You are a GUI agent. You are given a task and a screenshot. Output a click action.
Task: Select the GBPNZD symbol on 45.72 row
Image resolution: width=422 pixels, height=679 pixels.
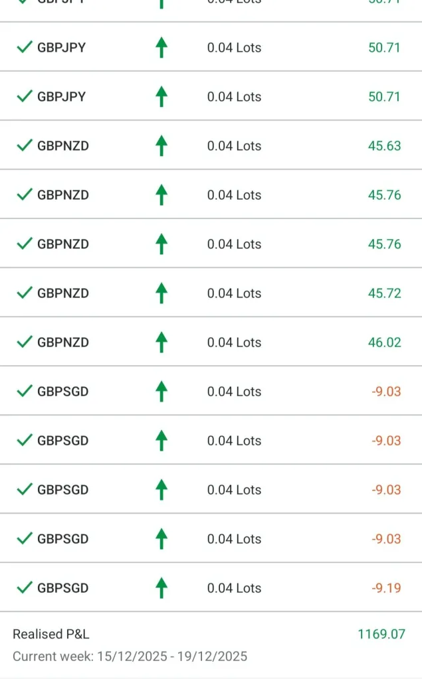63,293
